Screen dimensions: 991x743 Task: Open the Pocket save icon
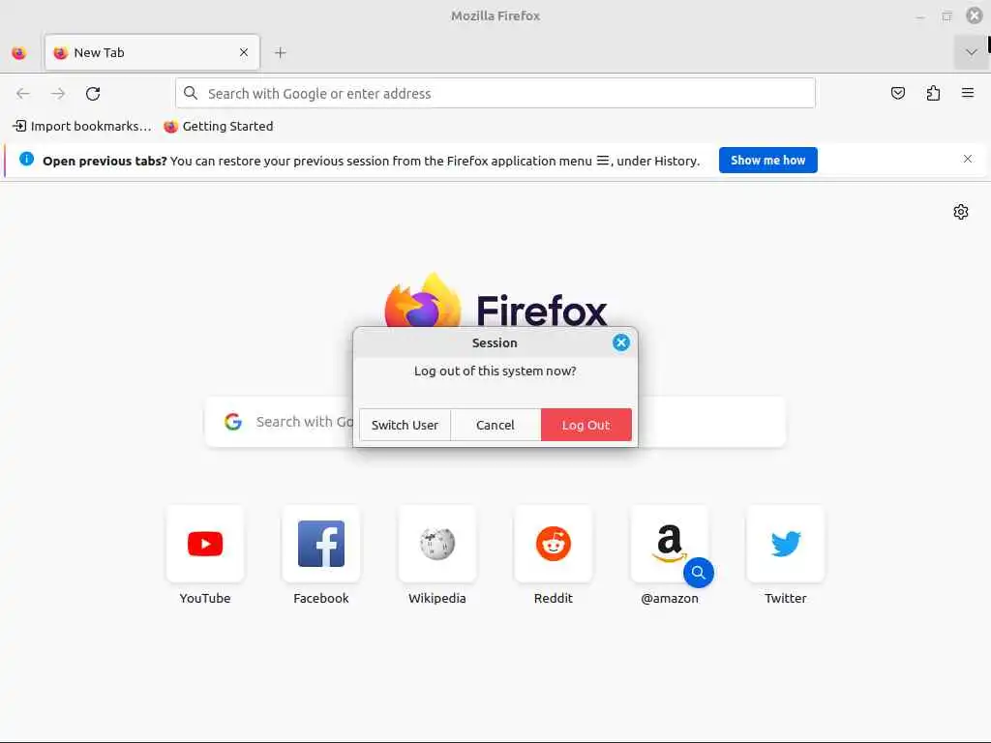pos(898,94)
